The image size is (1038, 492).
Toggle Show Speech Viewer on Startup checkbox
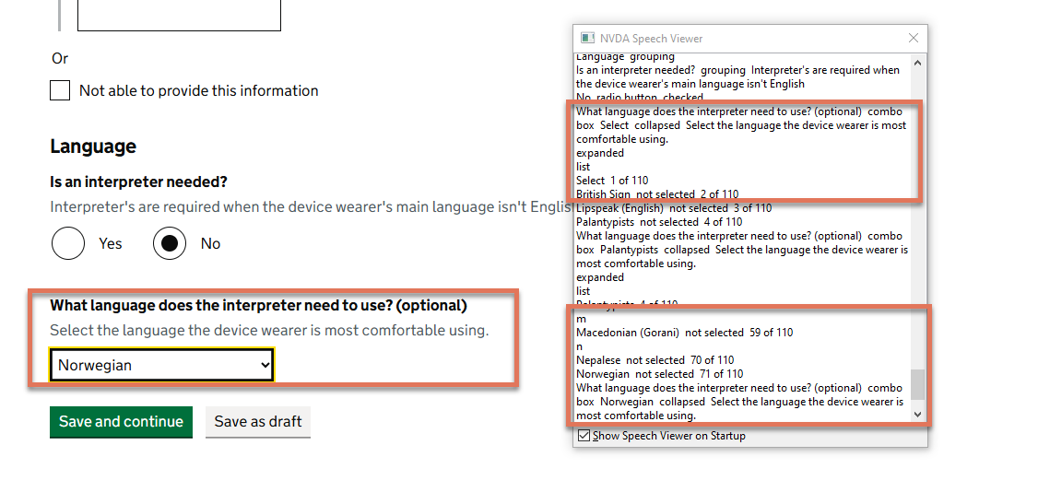584,436
